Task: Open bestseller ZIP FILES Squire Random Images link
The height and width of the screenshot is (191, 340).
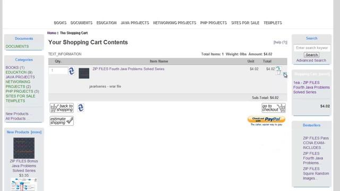Action: pyautogui.click(x=316, y=173)
